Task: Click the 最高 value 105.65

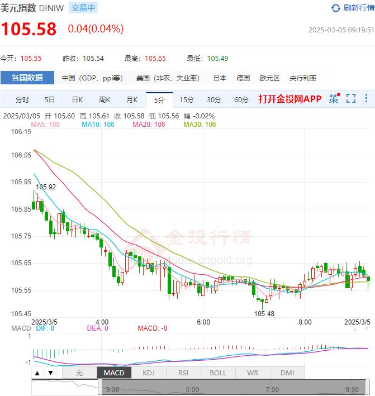Action: (155, 59)
